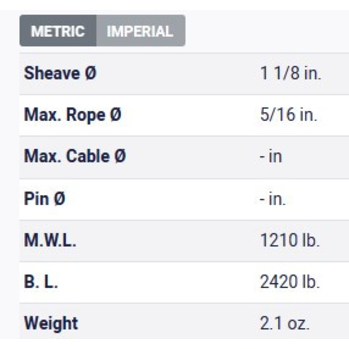Screen dimensions: 349x349
Task: Select the 5/16 in. rope value
Action: tap(288, 115)
